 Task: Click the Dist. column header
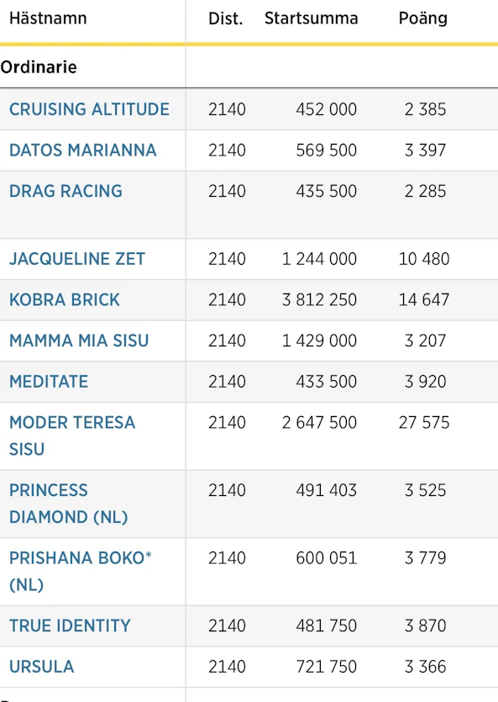point(226,18)
